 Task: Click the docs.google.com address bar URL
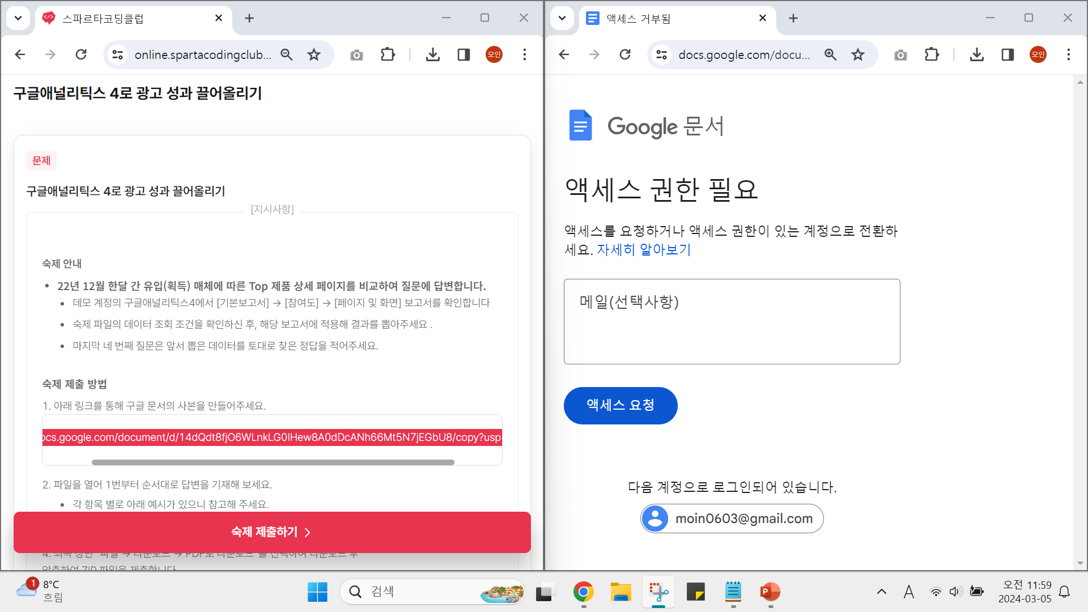pyautogui.click(x=744, y=54)
